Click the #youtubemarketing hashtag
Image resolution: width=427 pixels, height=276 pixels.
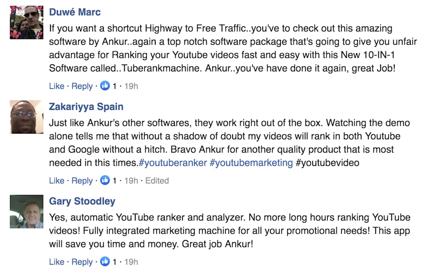(251, 163)
